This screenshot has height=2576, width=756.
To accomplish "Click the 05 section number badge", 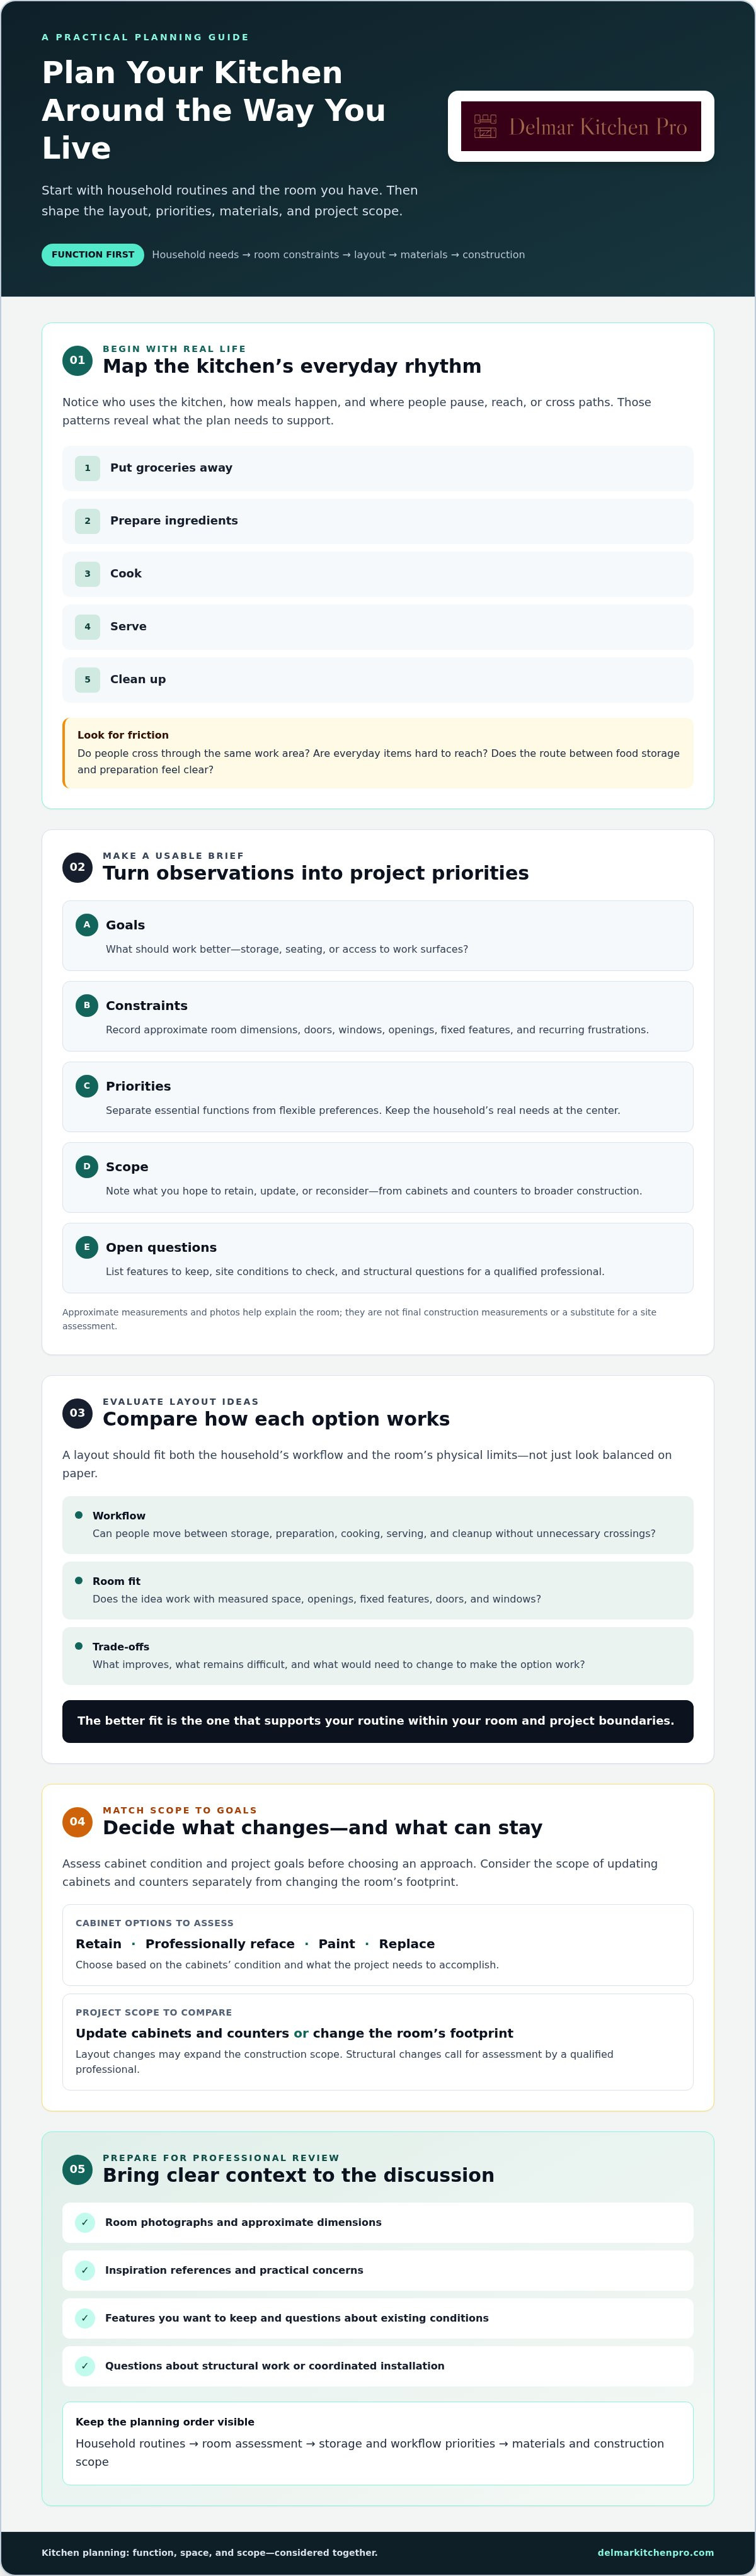I will [77, 2169].
